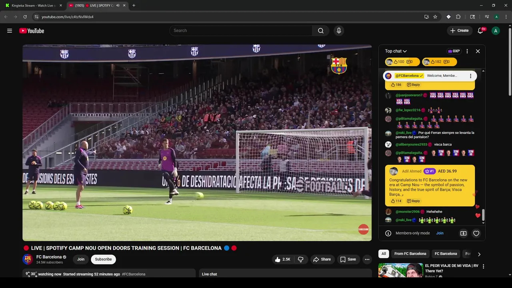Click the Share button
The height and width of the screenshot is (288, 512).
[x=322, y=259]
